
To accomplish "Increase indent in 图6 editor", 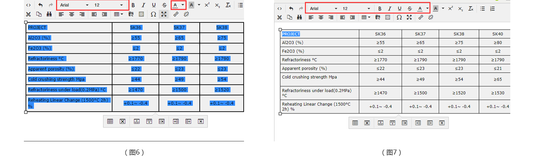I will click(105, 14).
